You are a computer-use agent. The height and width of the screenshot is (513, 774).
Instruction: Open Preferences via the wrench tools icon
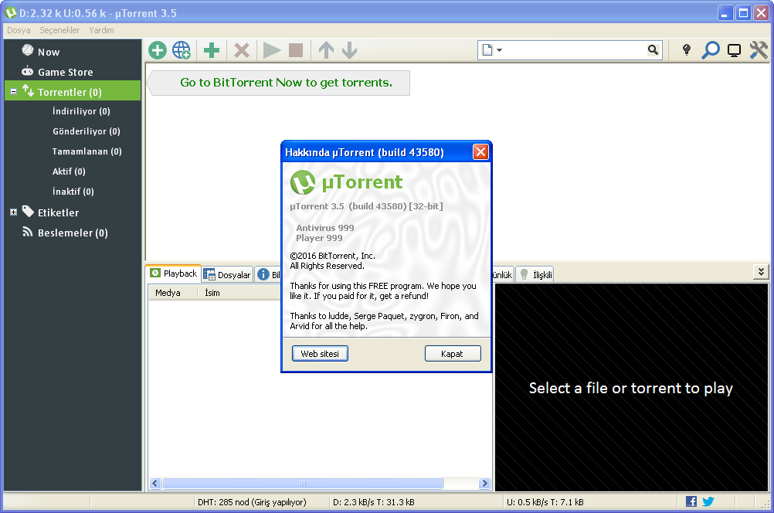click(759, 50)
